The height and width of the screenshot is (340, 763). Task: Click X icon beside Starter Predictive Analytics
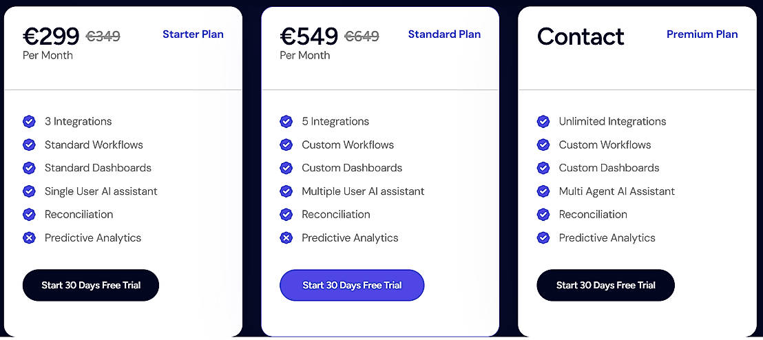click(x=29, y=238)
